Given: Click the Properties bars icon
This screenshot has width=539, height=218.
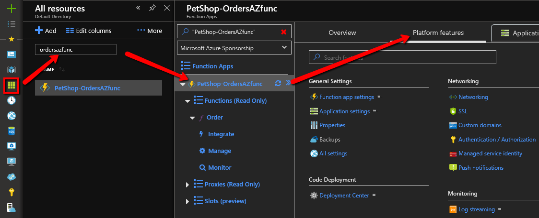Looking at the screenshot, I should point(314,125).
